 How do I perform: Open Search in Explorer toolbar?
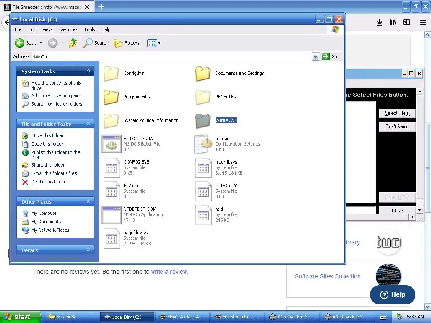96,43
